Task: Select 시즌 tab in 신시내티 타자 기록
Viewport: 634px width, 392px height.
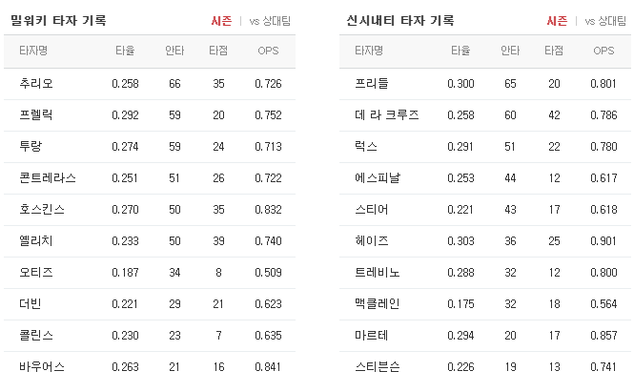Action: [x=557, y=21]
